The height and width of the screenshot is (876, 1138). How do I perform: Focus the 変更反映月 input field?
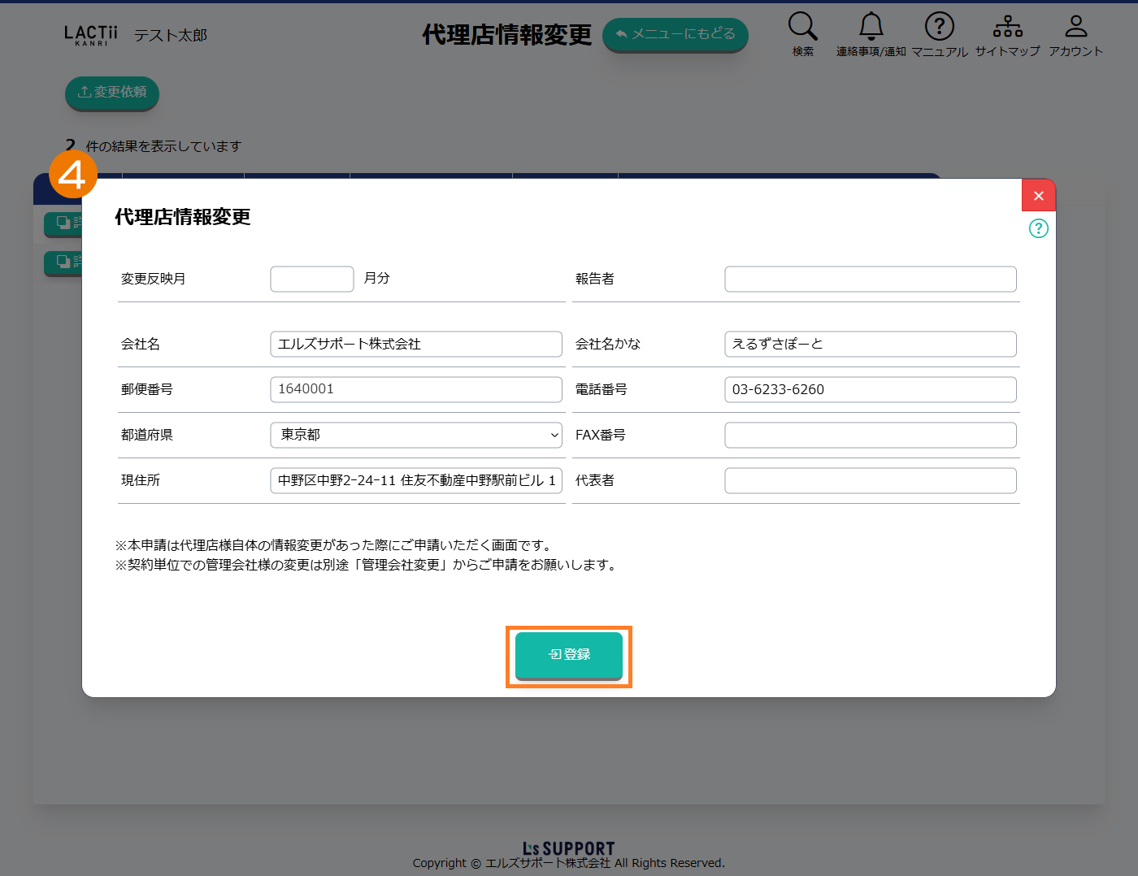coord(312,279)
